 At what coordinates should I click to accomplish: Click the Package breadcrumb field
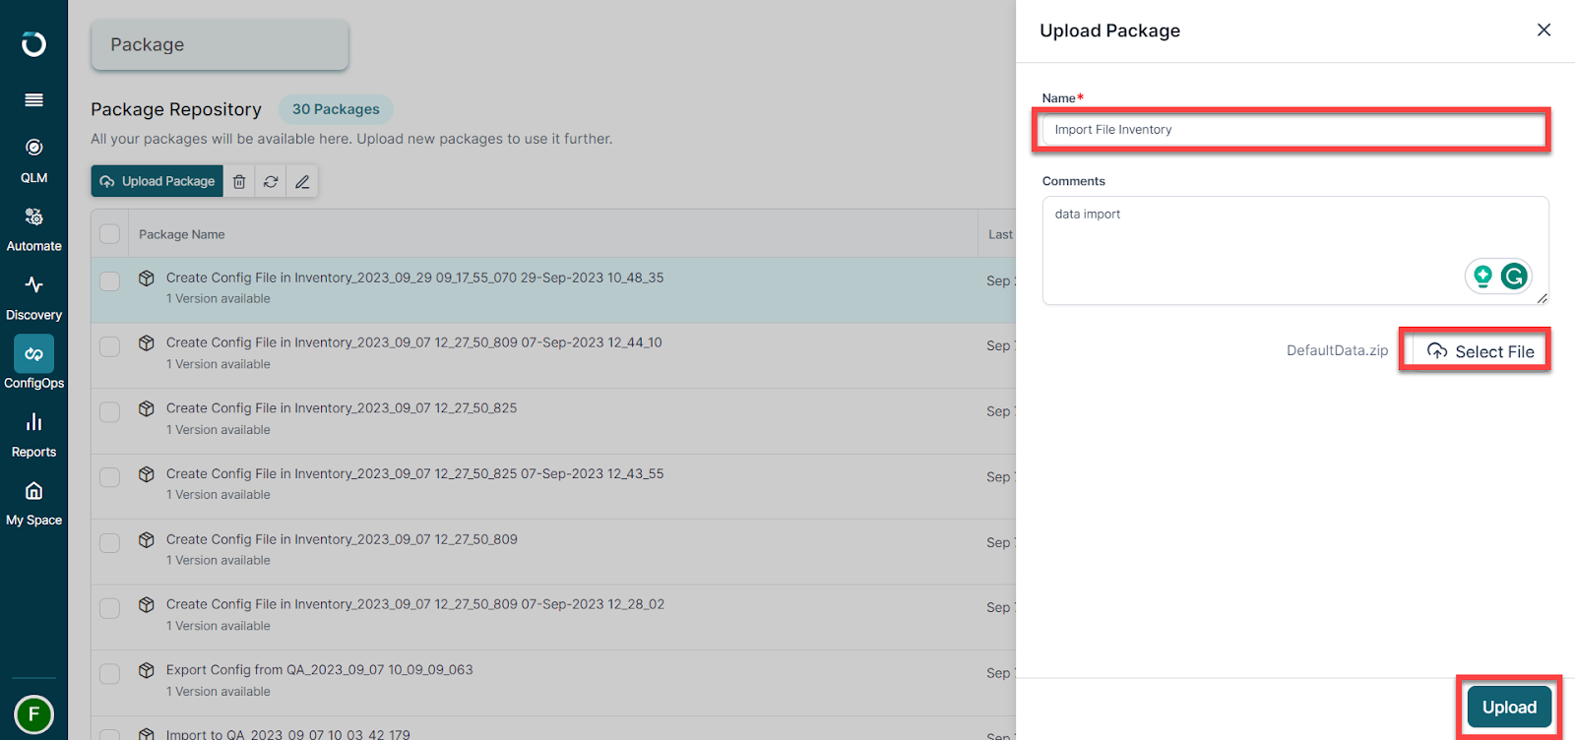(220, 44)
